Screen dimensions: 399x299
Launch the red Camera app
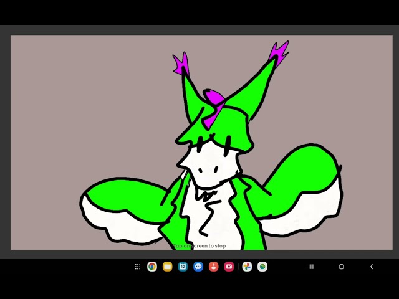tap(229, 267)
